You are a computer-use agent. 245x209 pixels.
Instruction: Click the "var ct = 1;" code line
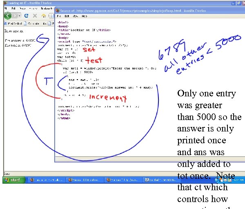[67, 49]
